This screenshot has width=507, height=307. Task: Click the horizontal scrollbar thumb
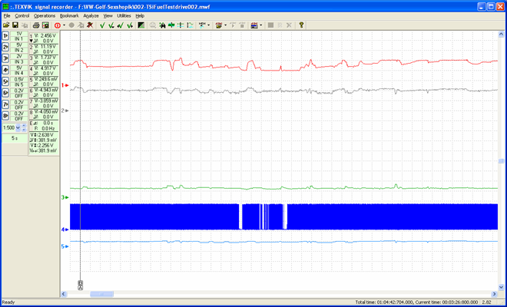coord(101,294)
